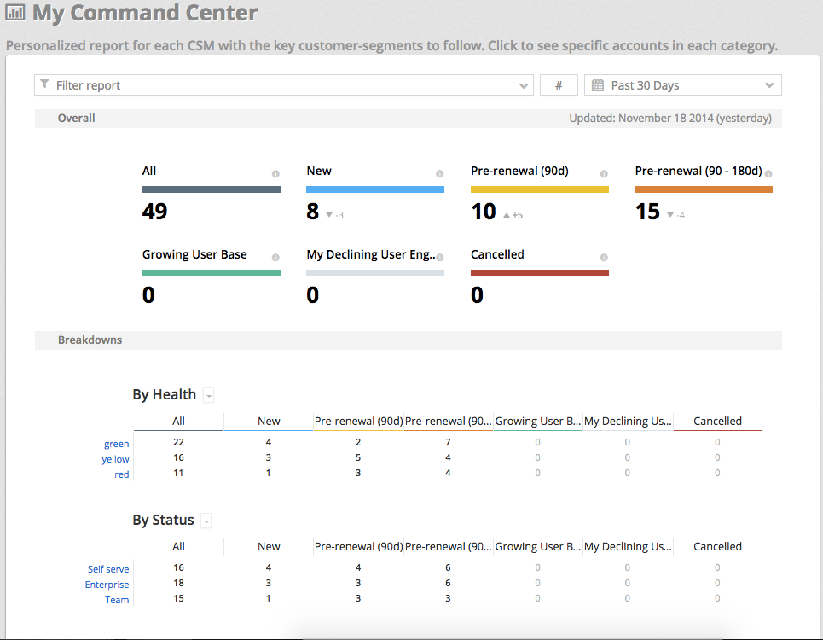Screen dimensions: 823x640
Task: Click the Pre-renewal (90d) count 10
Action: click(484, 212)
